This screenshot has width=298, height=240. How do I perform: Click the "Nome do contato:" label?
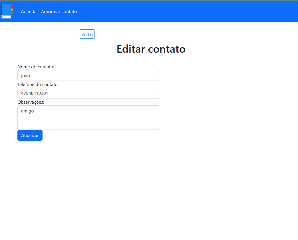pyautogui.click(x=35, y=67)
